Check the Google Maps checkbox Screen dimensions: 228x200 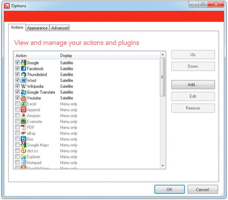click(x=17, y=145)
